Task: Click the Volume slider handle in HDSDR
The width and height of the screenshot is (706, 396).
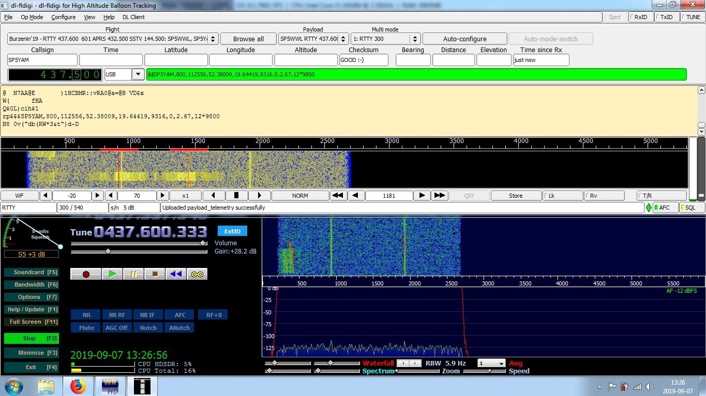Action: [203, 243]
